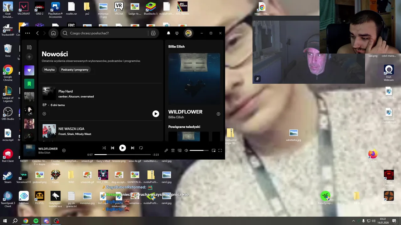
Task: Show hidden system tray icons
Action: 354,221
